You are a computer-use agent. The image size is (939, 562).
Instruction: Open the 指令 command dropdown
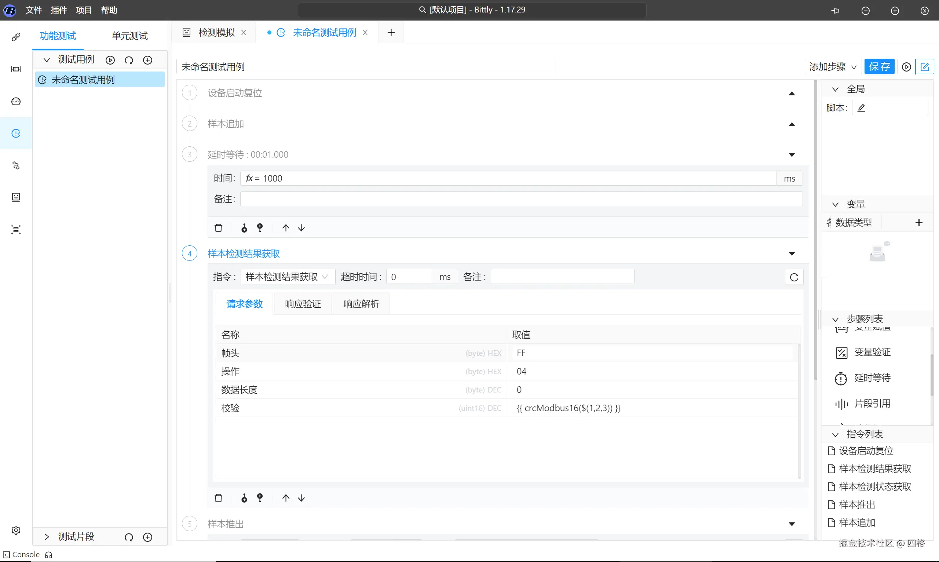click(287, 277)
